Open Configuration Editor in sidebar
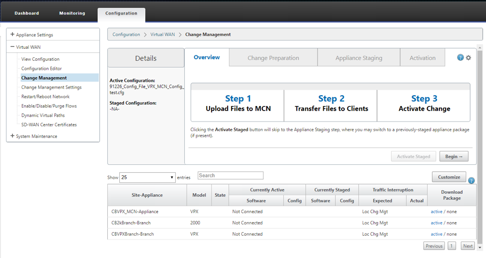This screenshot has width=486, height=258. coord(41,69)
